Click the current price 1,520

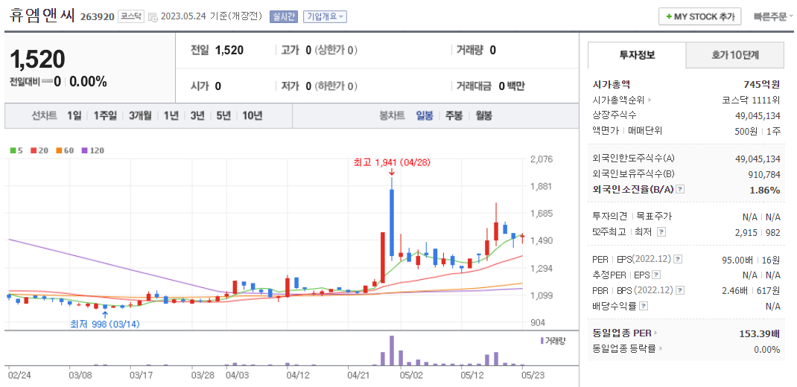37,60
